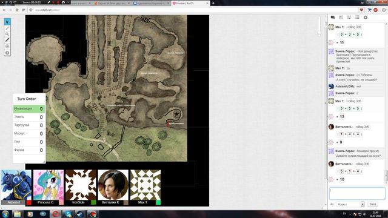
Task: Open the Collections list sidebar tab
Action: [x=357, y=18]
